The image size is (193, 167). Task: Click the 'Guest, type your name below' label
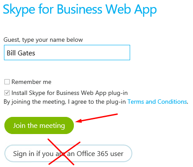[43, 40]
